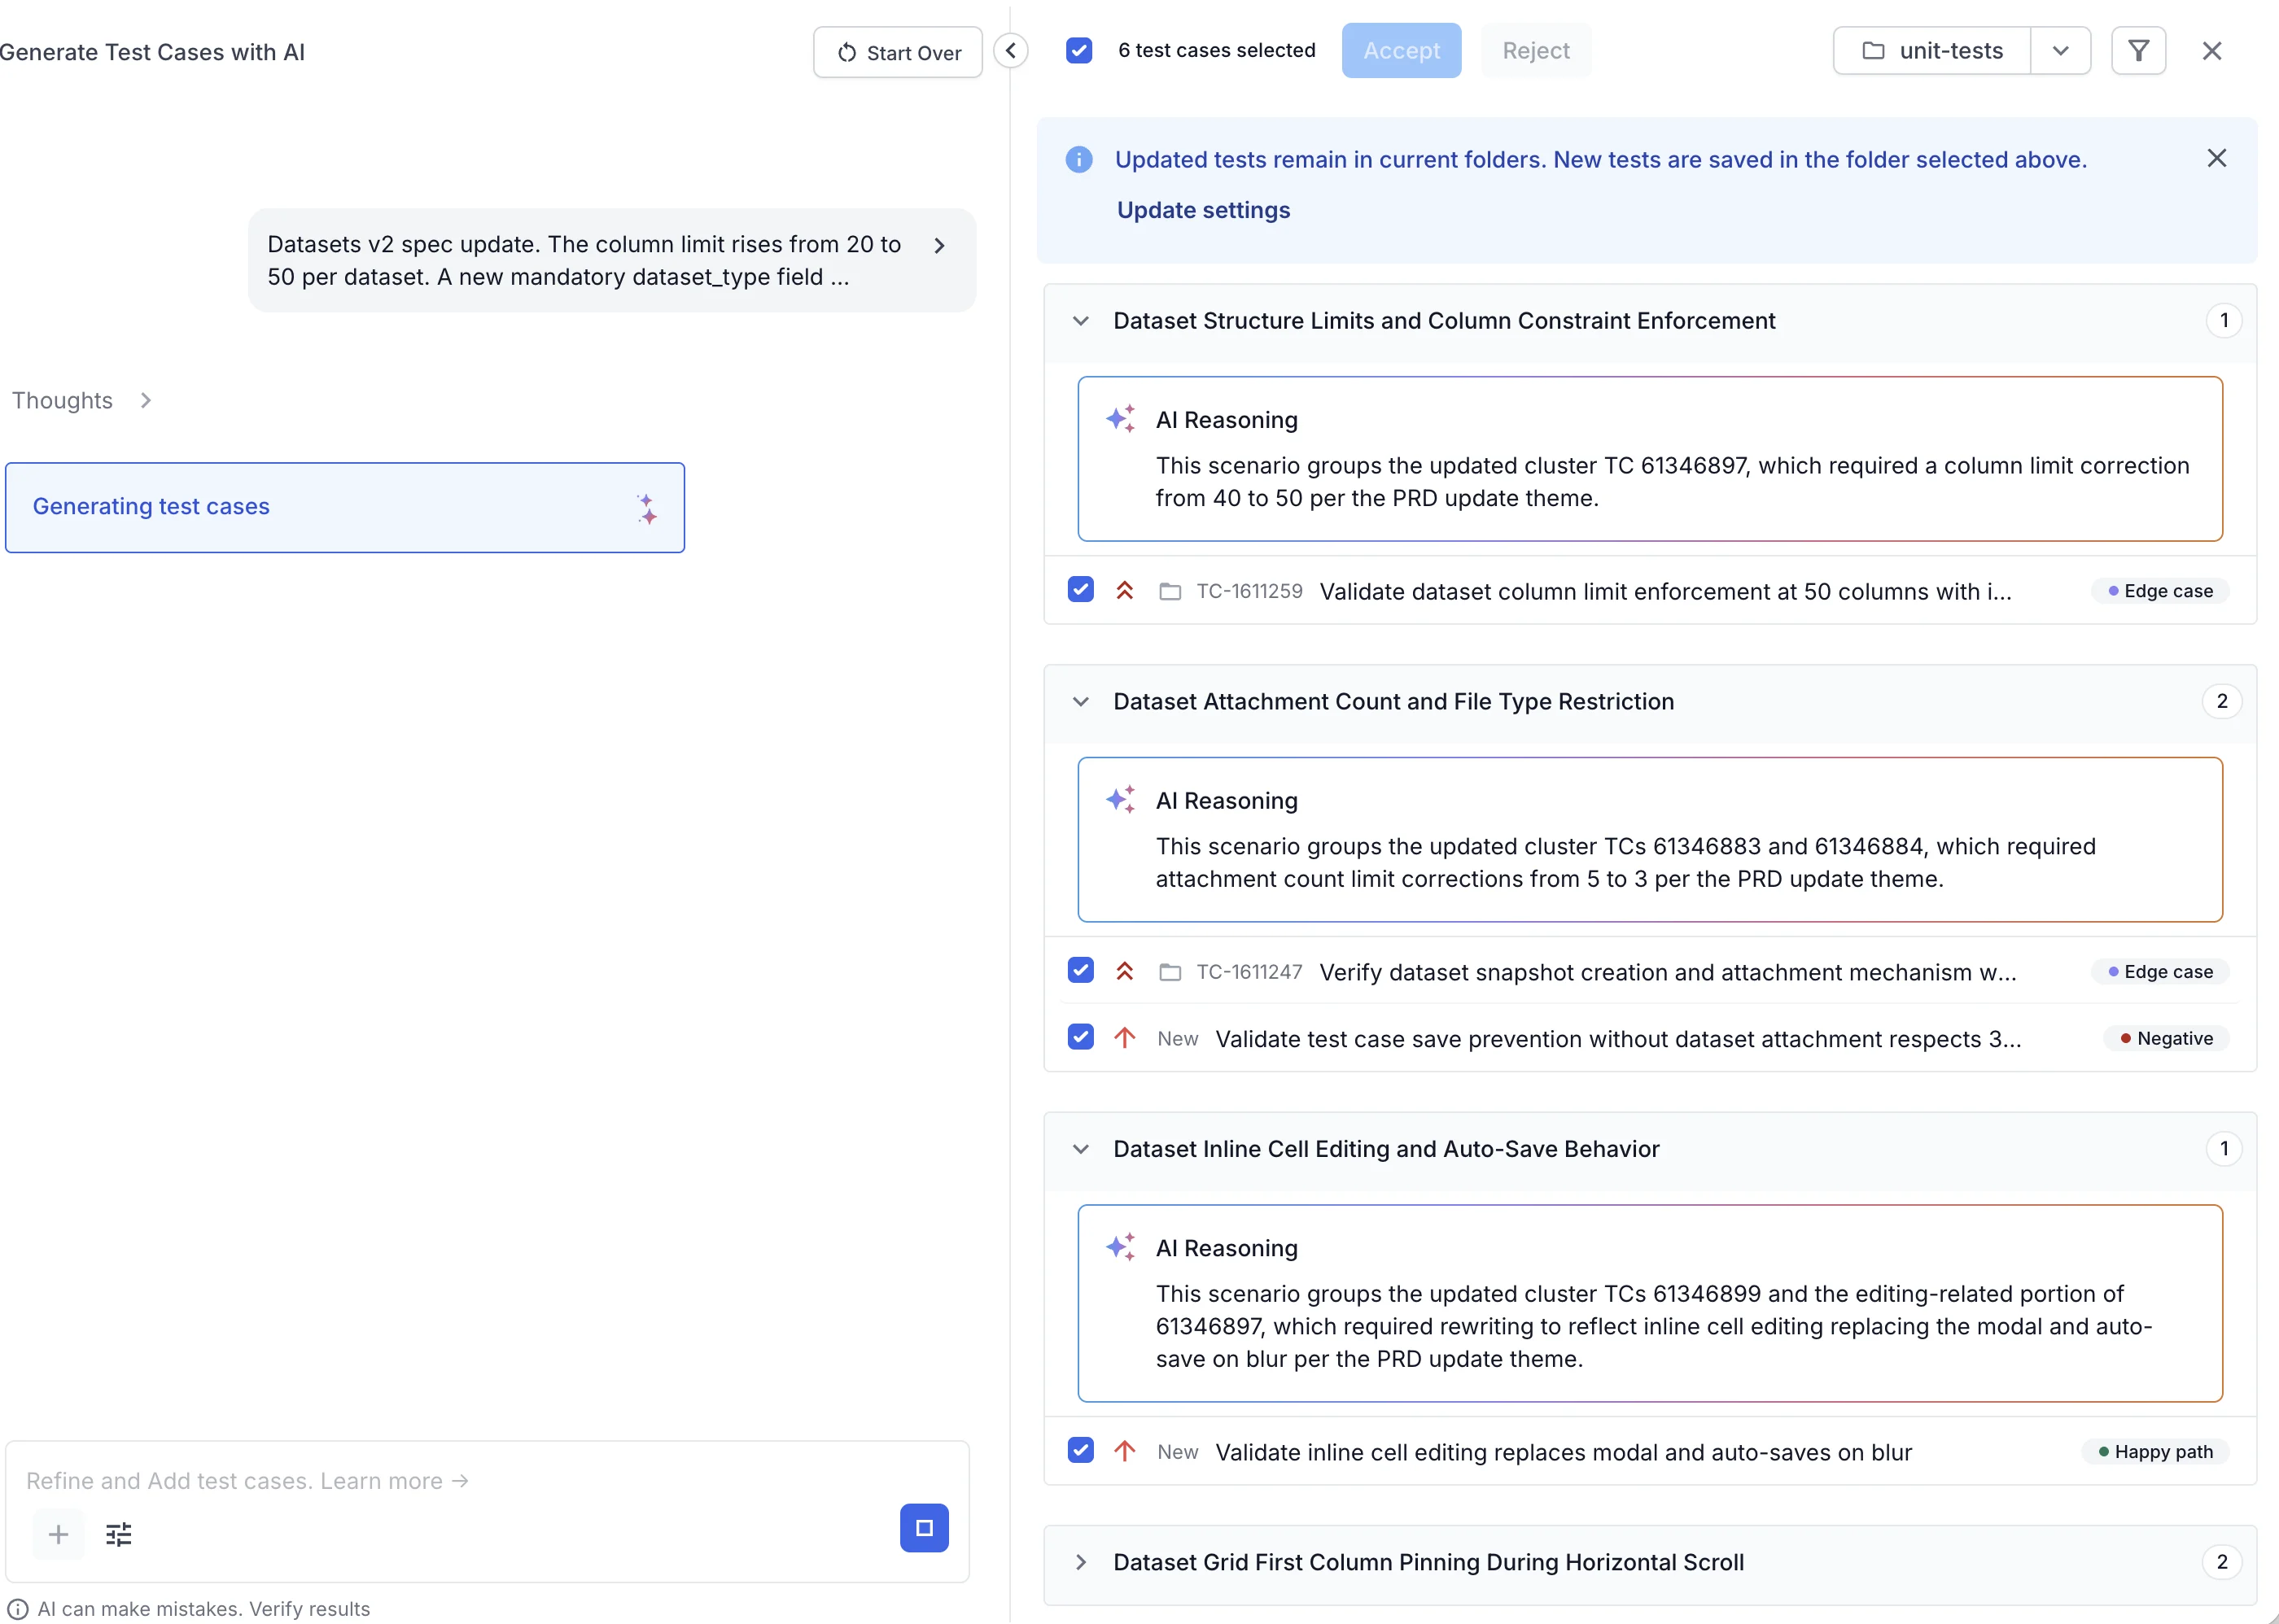This screenshot has width=2279, height=1624.
Task: Click the critical priority icon on TC-1611247
Action: pos(1125,971)
